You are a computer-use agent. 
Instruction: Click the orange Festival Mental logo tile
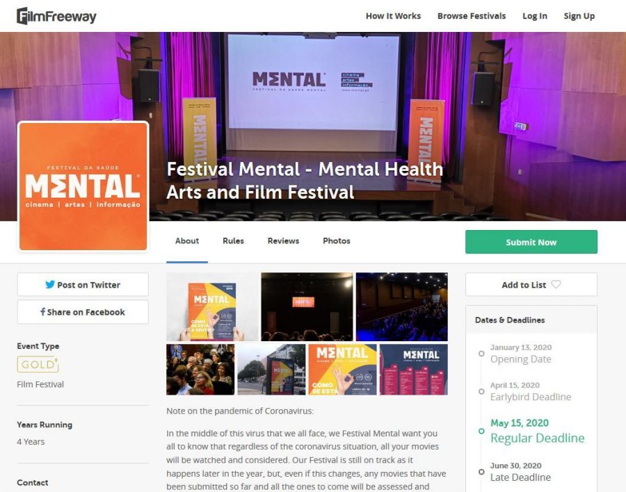(x=83, y=186)
